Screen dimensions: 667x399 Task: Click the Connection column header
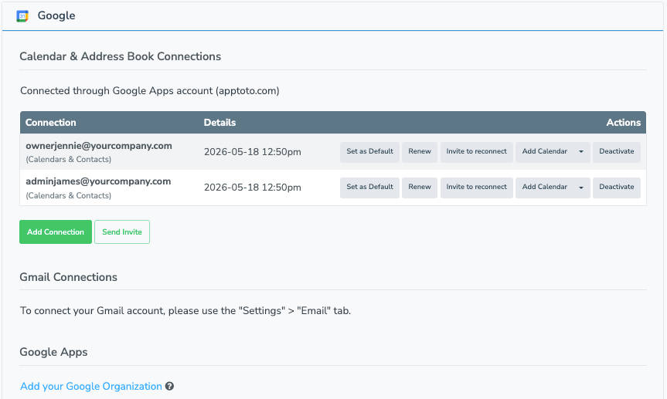50,123
